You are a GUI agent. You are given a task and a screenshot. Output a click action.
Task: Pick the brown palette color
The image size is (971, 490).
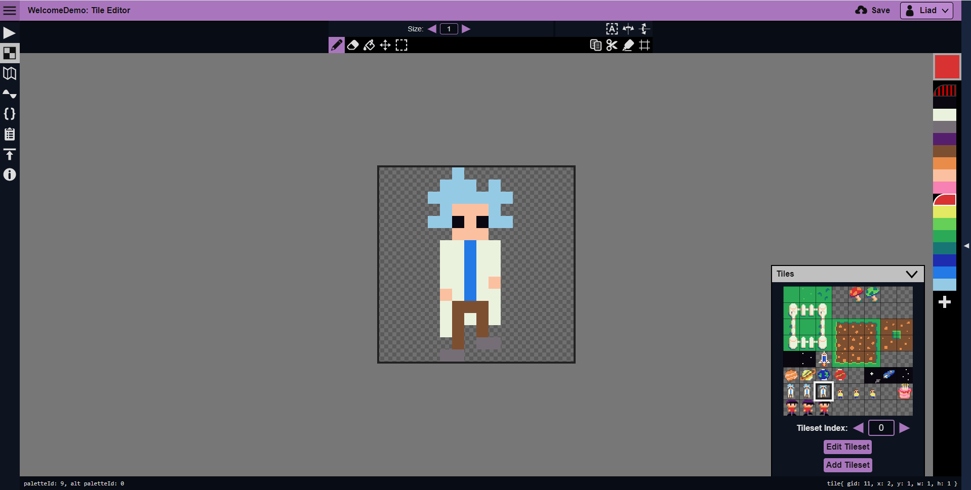[945, 151]
